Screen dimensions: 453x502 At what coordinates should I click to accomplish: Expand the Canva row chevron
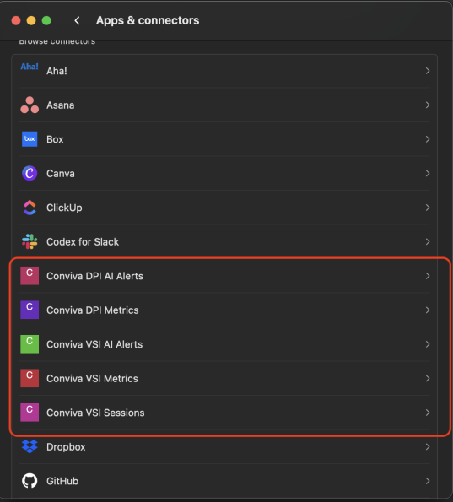(428, 173)
